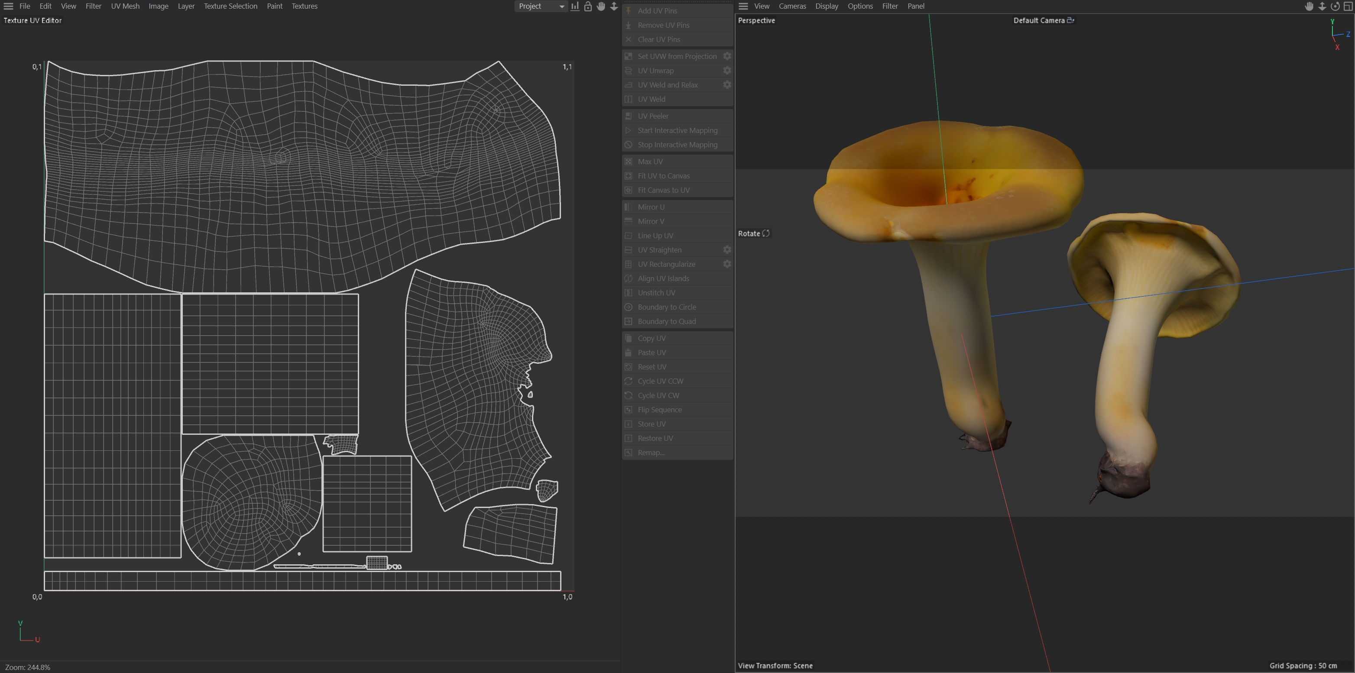
Task: Open the UV editor hamburger menu
Action: click(x=8, y=6)
